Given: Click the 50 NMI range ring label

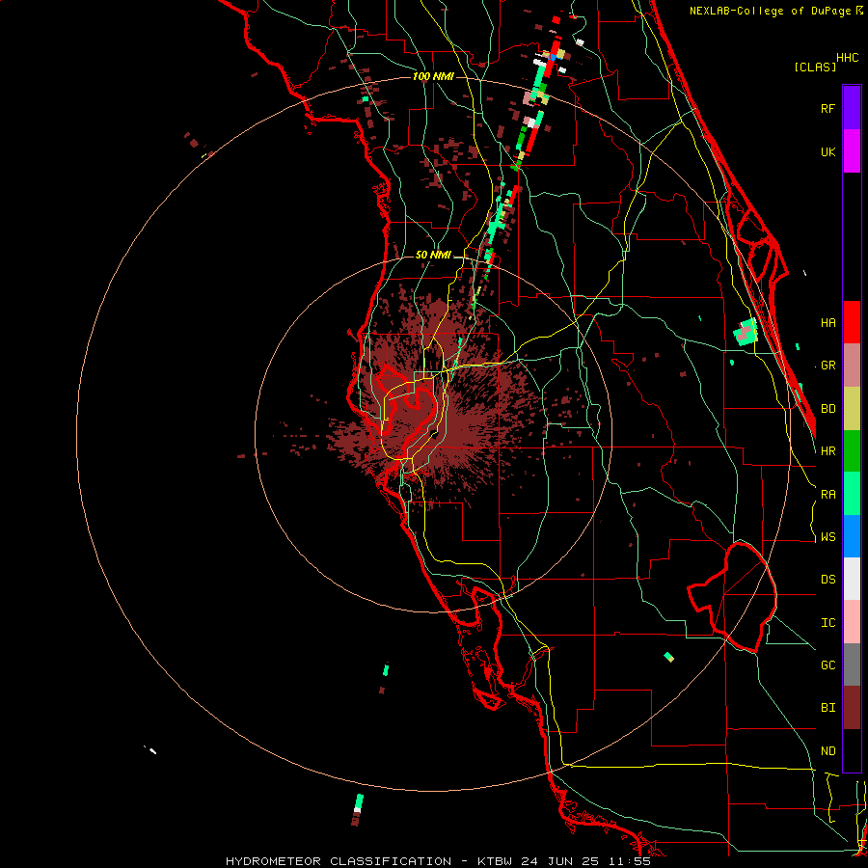Looking at the screenshot, I should point(433,256).
